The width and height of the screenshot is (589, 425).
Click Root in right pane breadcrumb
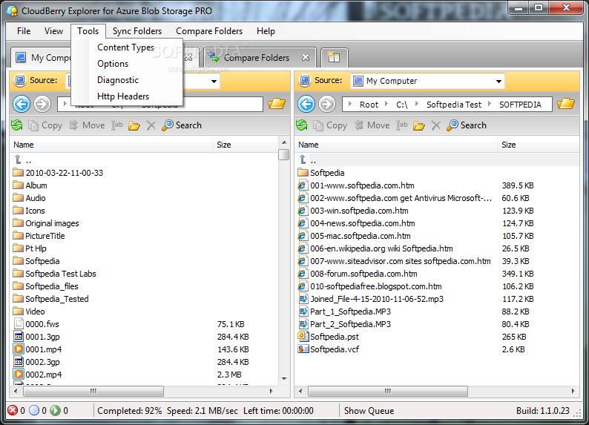point(369,105)
